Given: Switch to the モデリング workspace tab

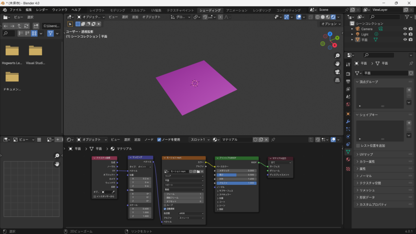Looking at the screenshot, I should click(117, 10).
